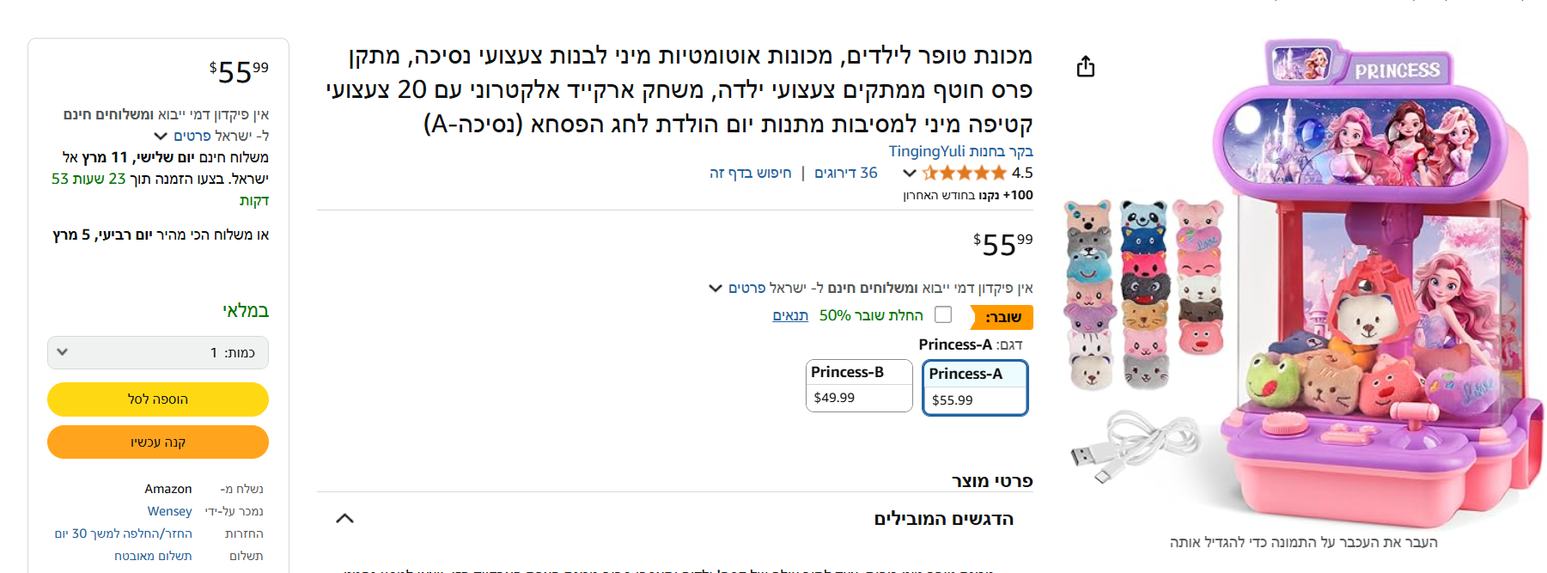Open the 30-day return policy link
Image resolution: width=1547 pixels, height=573 pixels.
pyautogui.click(x=124, y=533)
